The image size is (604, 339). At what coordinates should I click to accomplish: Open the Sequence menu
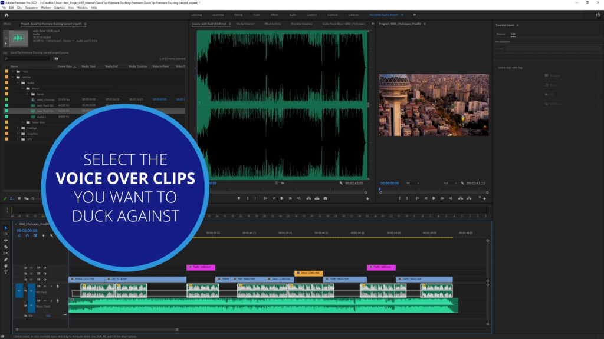click(31, 8)
